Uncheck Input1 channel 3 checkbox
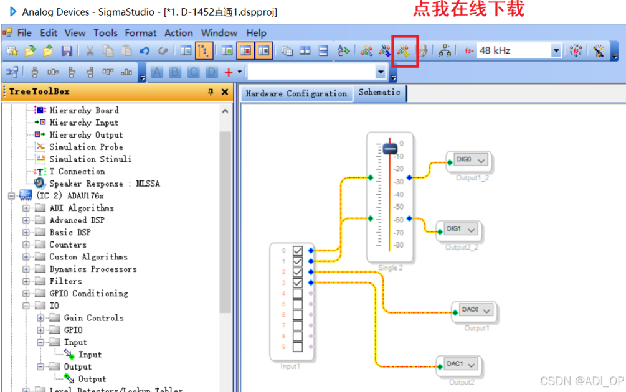Viewport: 626px width, 392px height. [298, 282]
